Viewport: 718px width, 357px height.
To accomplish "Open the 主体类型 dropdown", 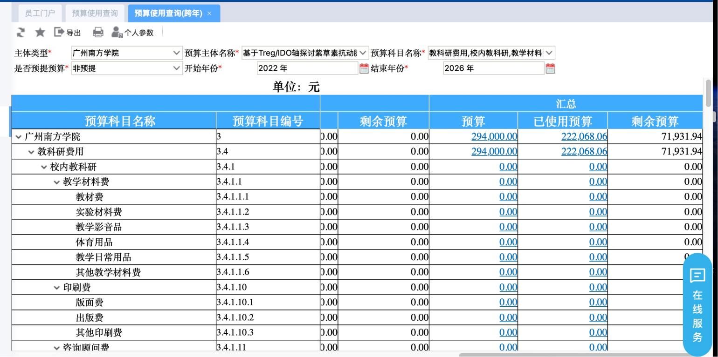I will pyautogui.click(x=176, y=53).
